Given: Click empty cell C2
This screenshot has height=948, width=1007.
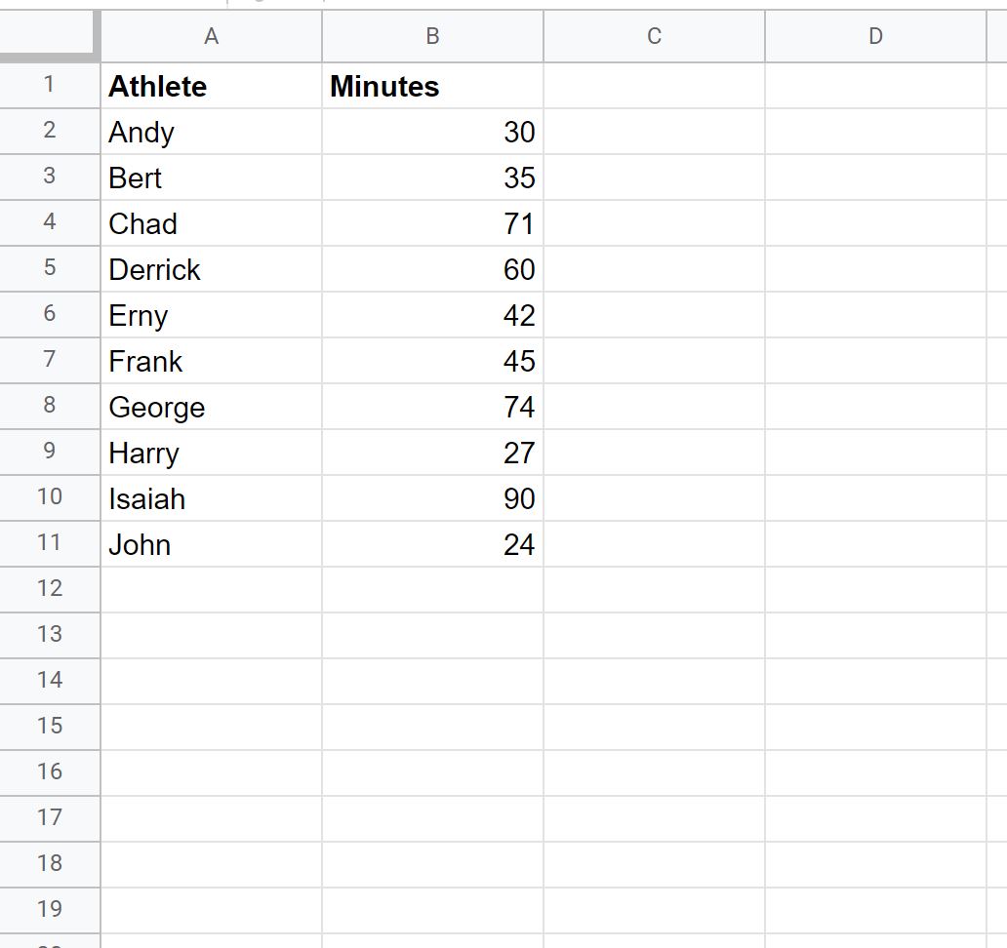Looking at the screenshot, I should tap(654, 132).
